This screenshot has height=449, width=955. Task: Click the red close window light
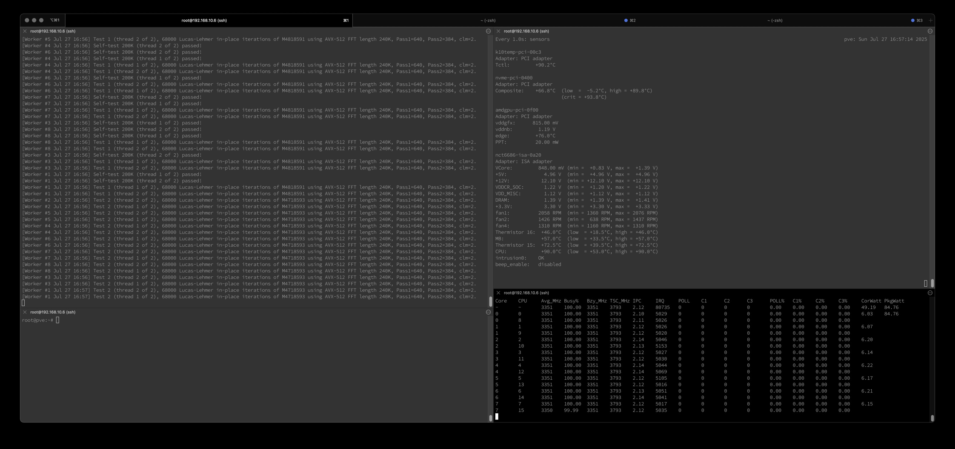[x=27, y=20]
